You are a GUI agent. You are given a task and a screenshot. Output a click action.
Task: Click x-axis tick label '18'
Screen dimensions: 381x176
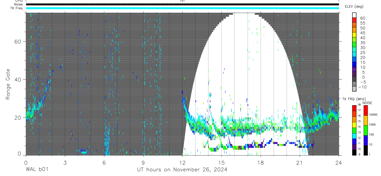(260, 162)
